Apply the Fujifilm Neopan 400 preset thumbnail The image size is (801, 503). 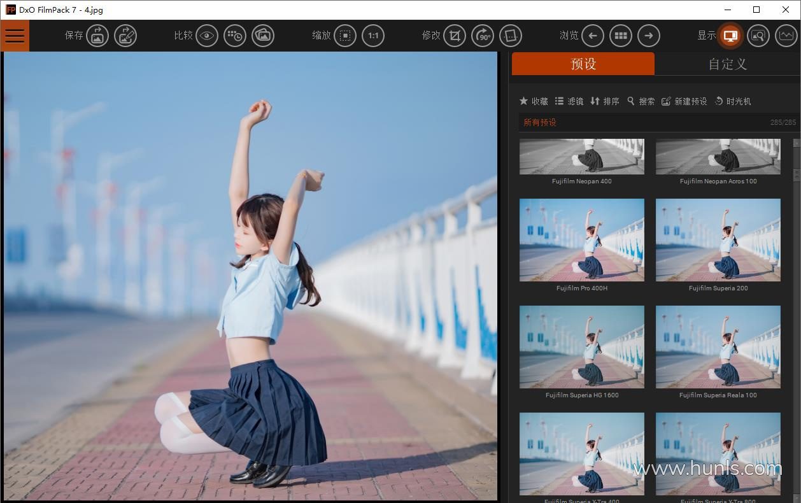coord(582,157)
